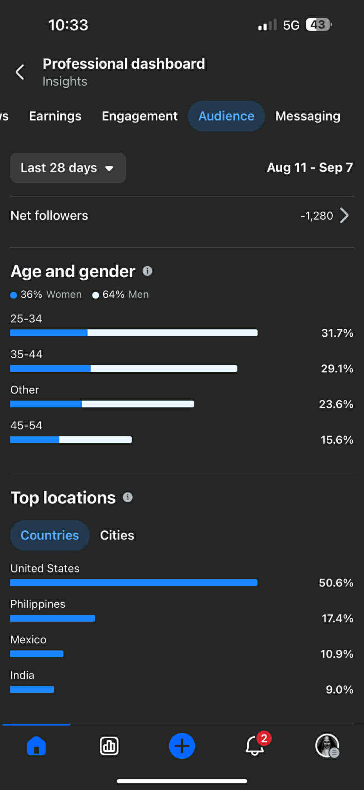Image resolution: width=364 pixels, height=790 pixels.
Task: Check the battery indicator in status bar
Action: [319, 25]
